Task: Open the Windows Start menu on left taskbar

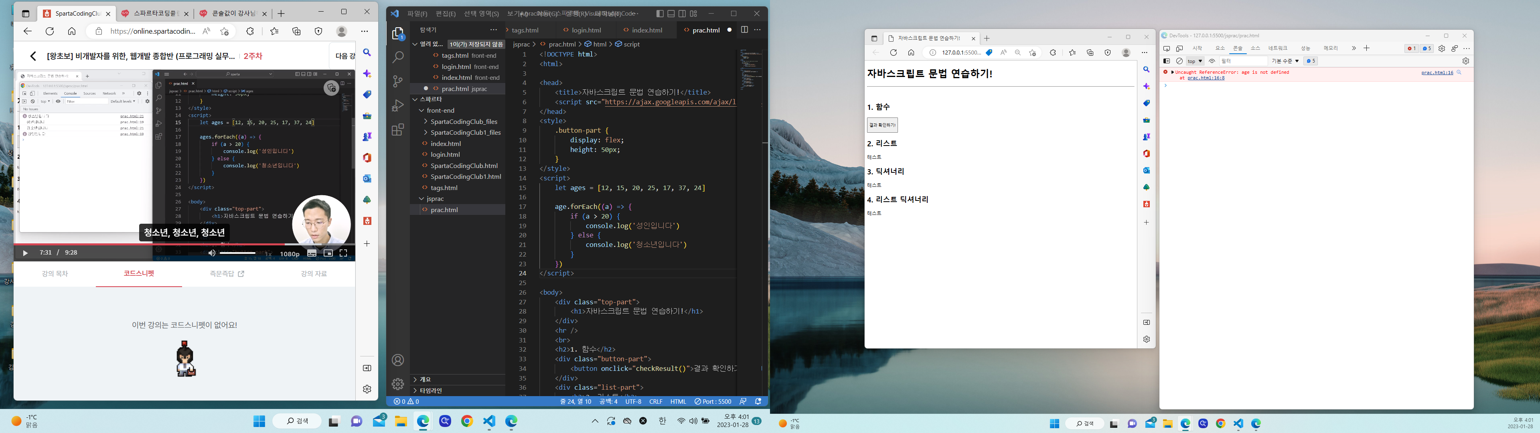Action: [x=259, y=422]
